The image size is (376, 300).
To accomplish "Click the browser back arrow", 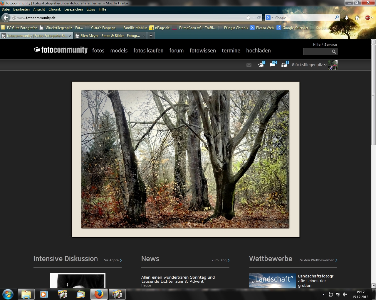I will (6, 18).
